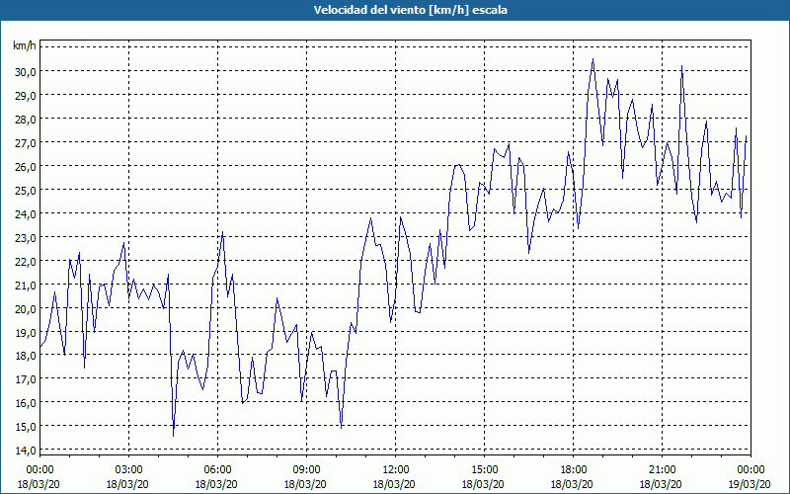Click the "12:00" x-axis time label
Screen dimensions: 790x494
pos(395,470)
